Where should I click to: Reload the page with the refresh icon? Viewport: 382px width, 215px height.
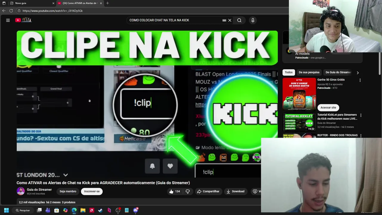pyautogui.click(x=11, y=11)
